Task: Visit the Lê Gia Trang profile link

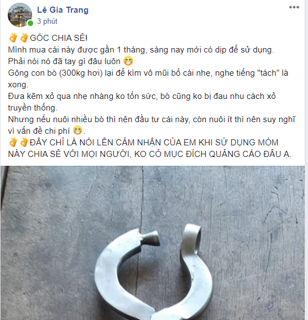Action: 62,10
